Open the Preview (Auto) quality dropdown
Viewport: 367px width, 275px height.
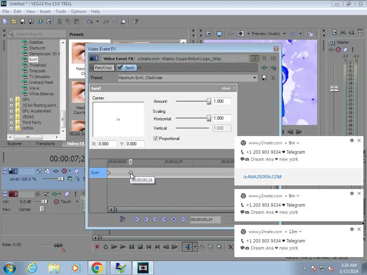284,34
